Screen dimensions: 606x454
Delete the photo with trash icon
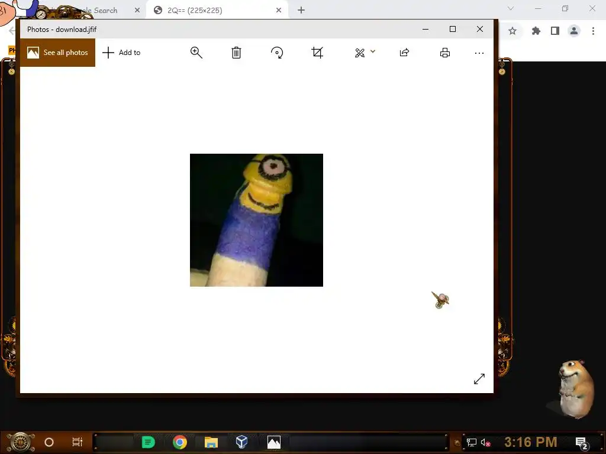(x=236, y=53)
